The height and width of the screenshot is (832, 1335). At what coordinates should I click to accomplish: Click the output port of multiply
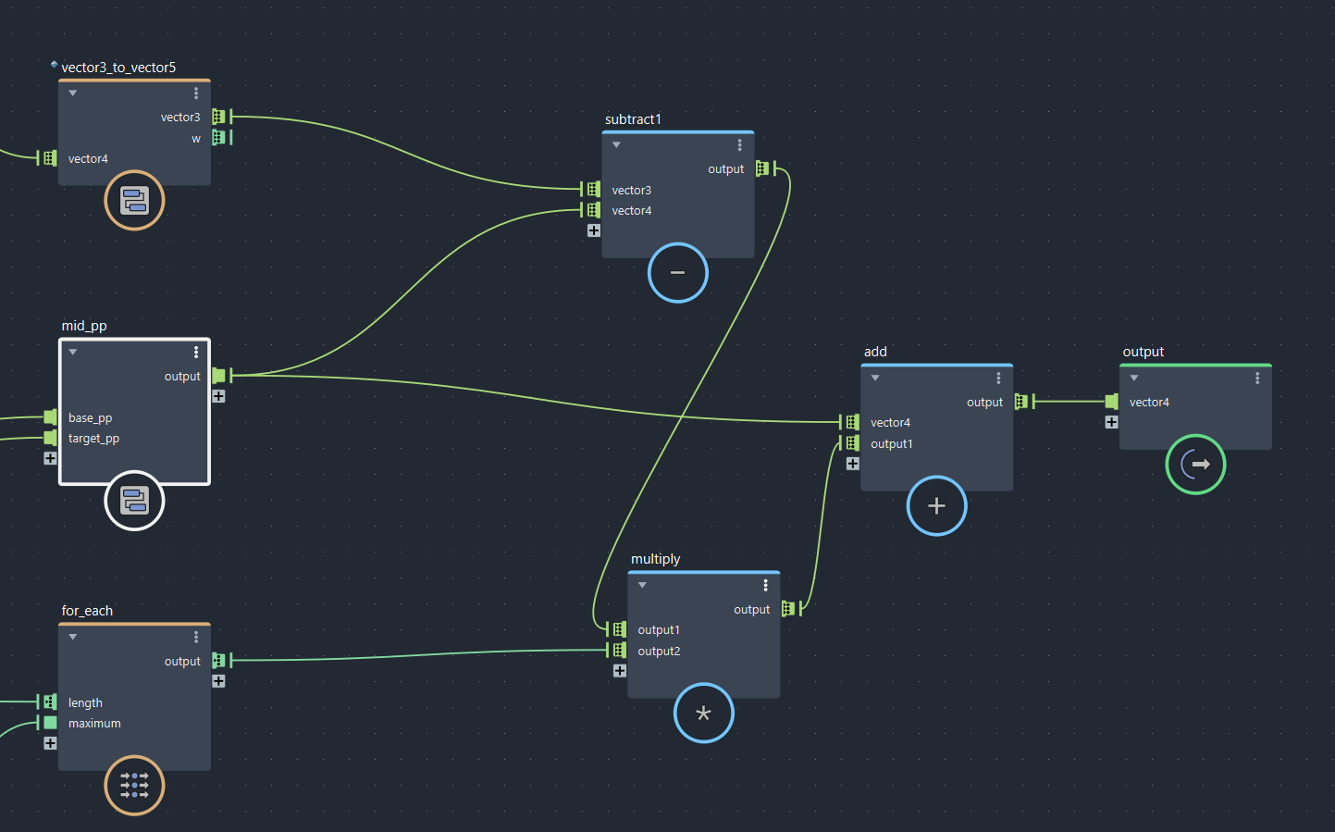tap(788, 609)
